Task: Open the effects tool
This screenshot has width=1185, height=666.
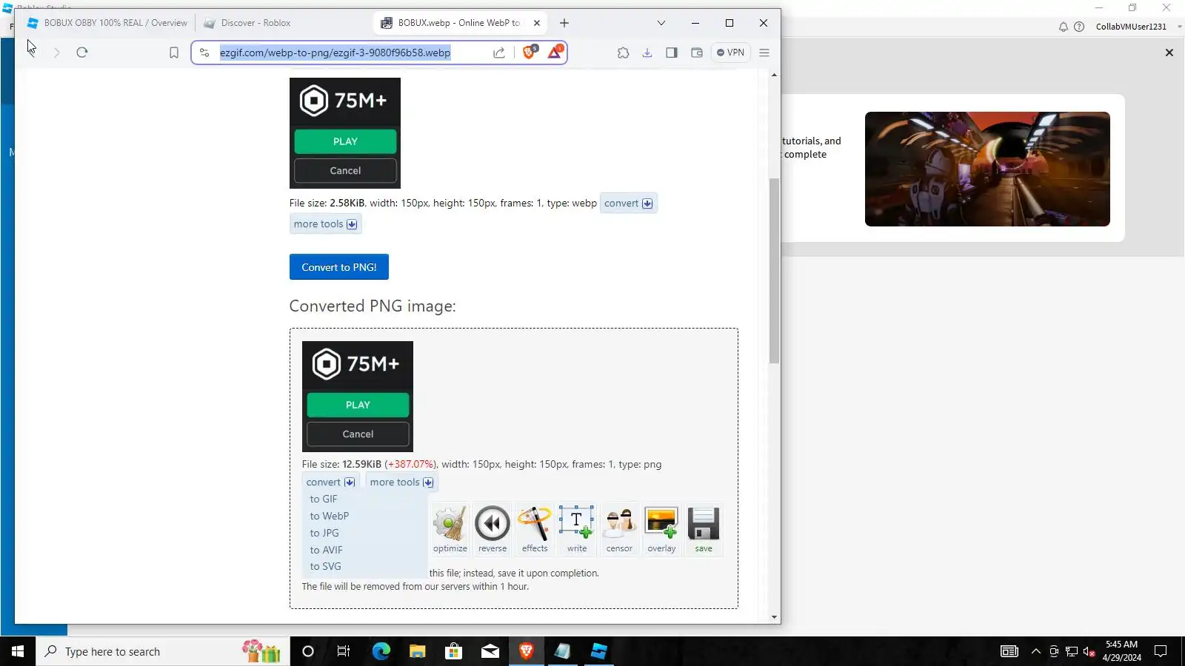Action: tap(535, 529)
